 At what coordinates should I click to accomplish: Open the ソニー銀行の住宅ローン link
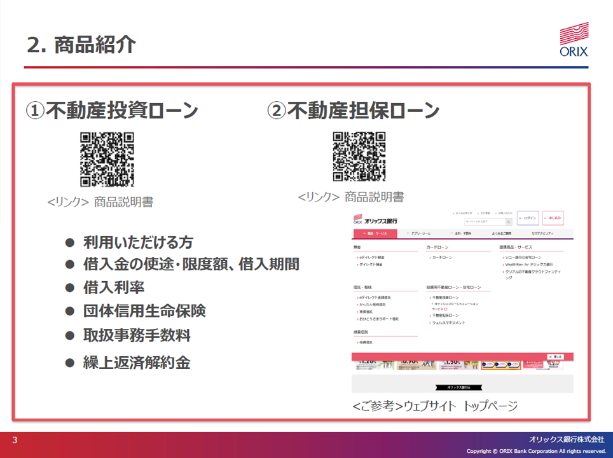click(522, 258)
